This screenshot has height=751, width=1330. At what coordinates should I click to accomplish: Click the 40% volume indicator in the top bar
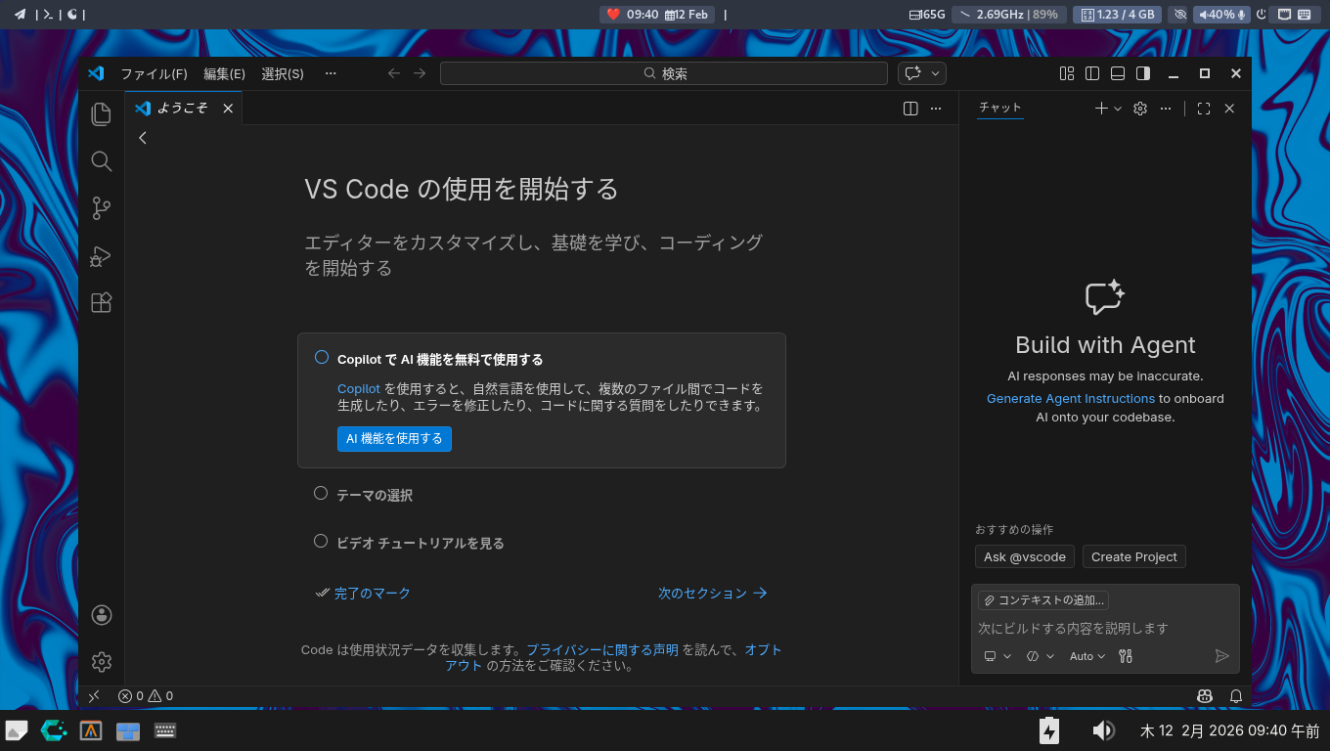tap(1221, 15)
